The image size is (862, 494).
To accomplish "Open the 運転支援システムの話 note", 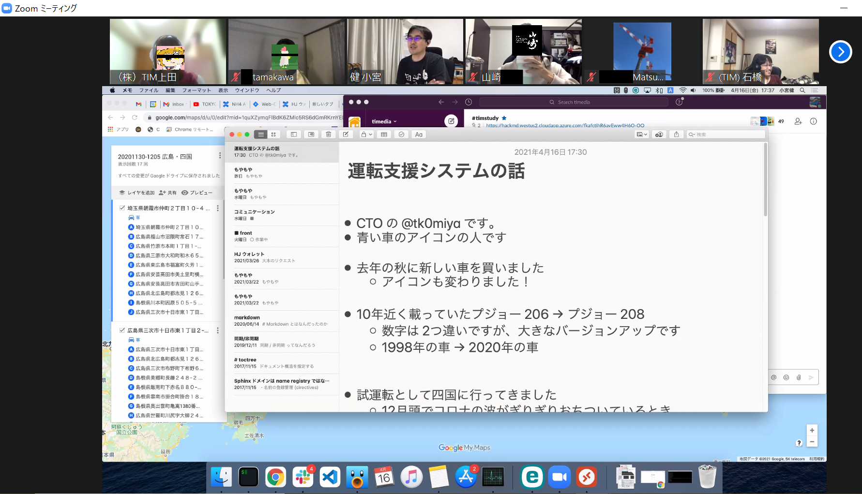I will click(x=282, y=152).
